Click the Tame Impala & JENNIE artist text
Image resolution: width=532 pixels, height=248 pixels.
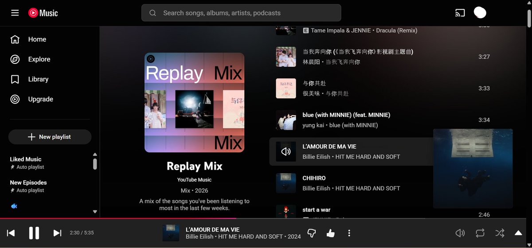point(342,31)
